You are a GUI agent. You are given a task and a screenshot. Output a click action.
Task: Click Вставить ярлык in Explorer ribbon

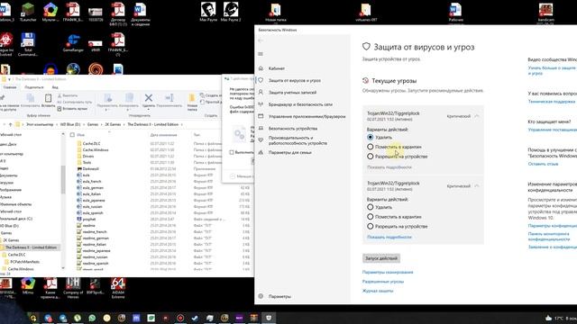[x=72, y=109]
